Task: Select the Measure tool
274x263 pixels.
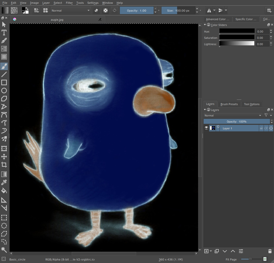Action: point(4,208)
